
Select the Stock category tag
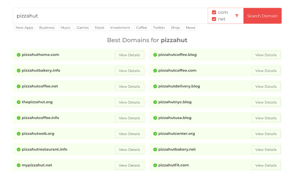100,28
